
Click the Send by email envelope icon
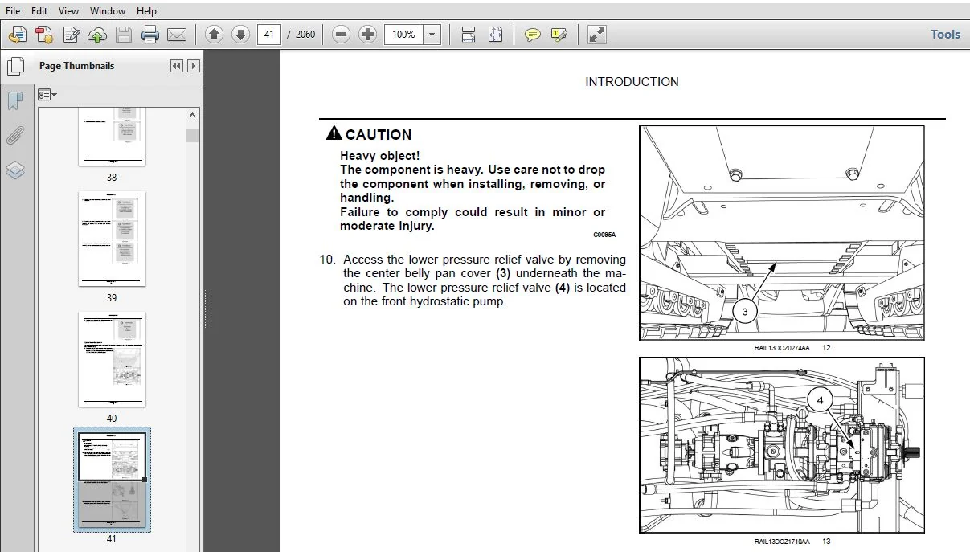click(x=177, y=35)
